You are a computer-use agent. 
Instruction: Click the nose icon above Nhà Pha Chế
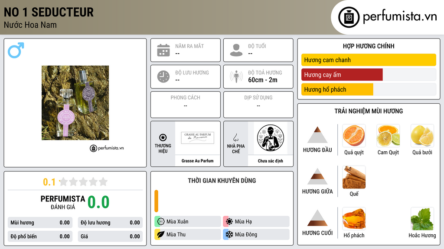click(x=235, y=137)
